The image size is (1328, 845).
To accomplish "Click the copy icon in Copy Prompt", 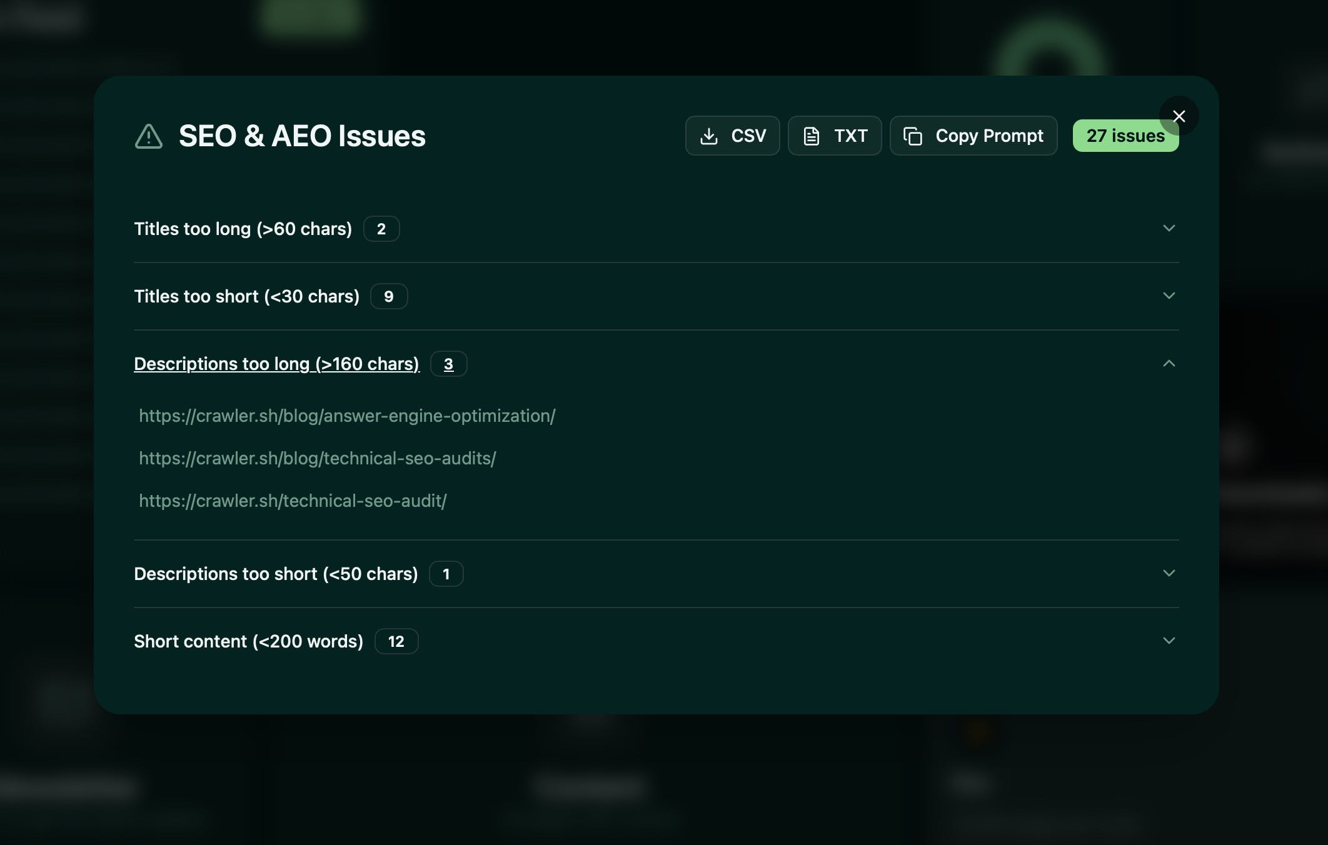I will point(913,136).
